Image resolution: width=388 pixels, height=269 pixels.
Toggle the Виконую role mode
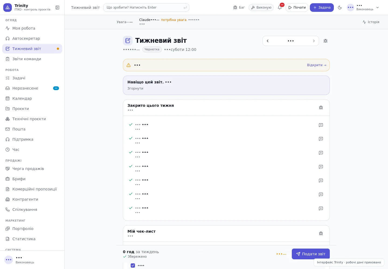[x=261, y=8]
